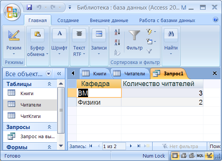Screen dimensions: 222x161
Task: Open Все объекты navigation pane dropdown
Action: point(49,74)
